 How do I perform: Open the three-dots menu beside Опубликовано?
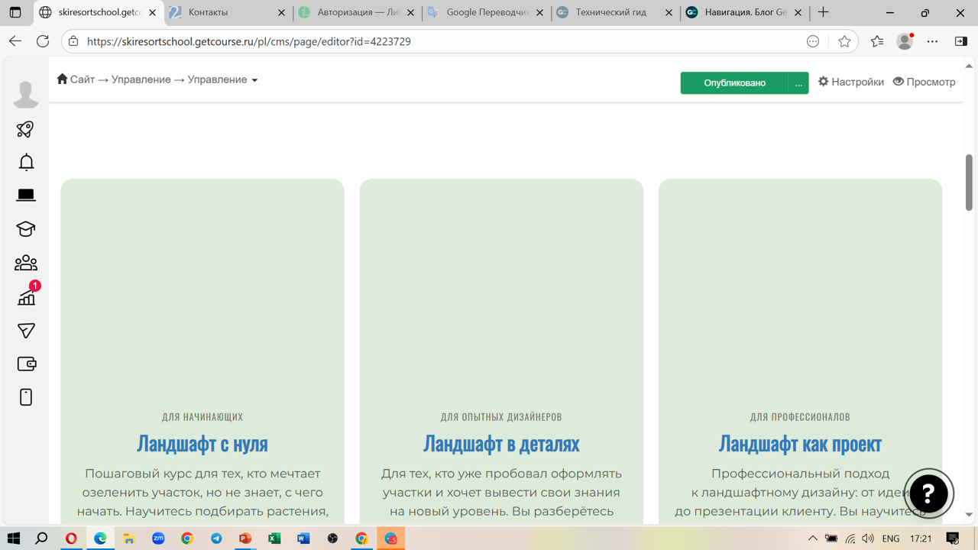tap(798, 83)
